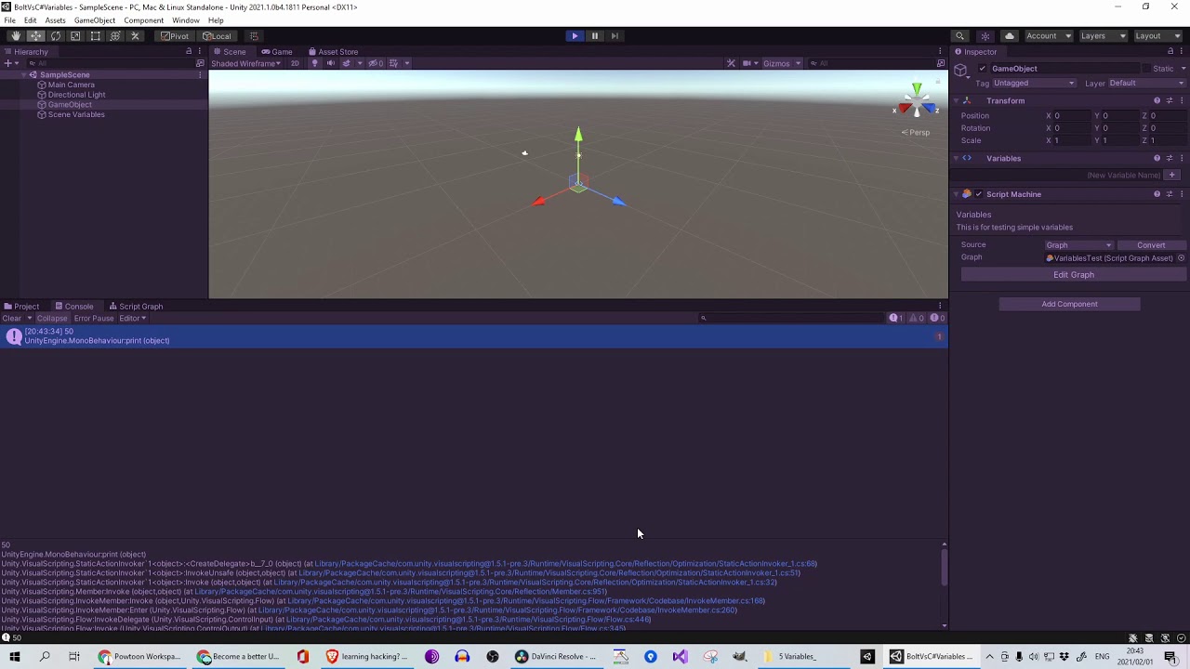Select the Rotate tool in toolbar
Screen dimensions: 1190x669
(x=56, y=36)
